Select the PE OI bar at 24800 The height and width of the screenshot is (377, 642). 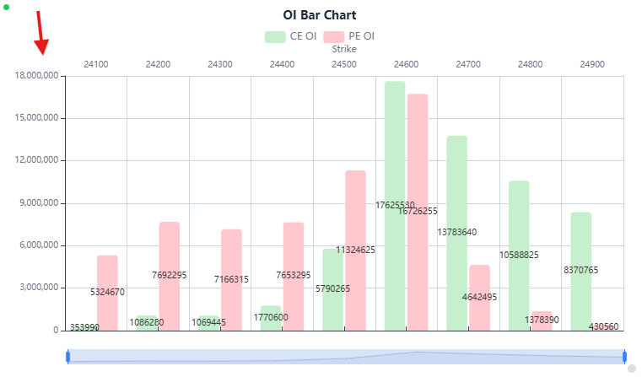[x=542, y=320]
